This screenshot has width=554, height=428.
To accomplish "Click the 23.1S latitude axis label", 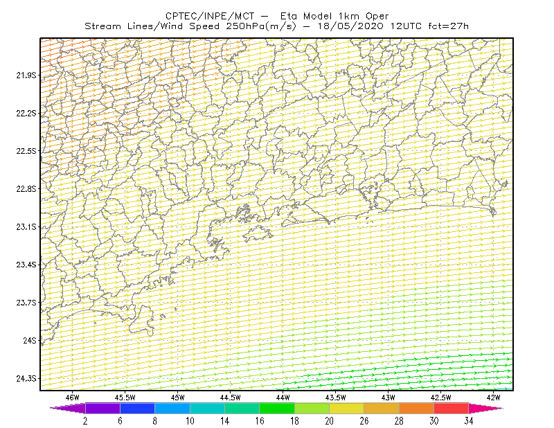I will pyautogui.click(x=26, y=226).
